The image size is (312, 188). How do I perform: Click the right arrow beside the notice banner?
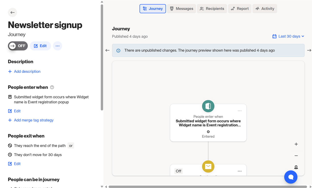tap(309, 50)
